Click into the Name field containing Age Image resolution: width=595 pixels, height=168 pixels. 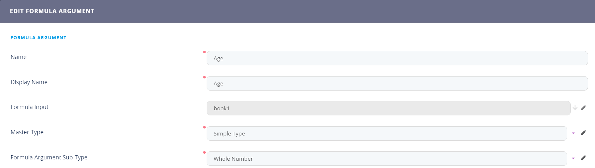coord(397,58)
